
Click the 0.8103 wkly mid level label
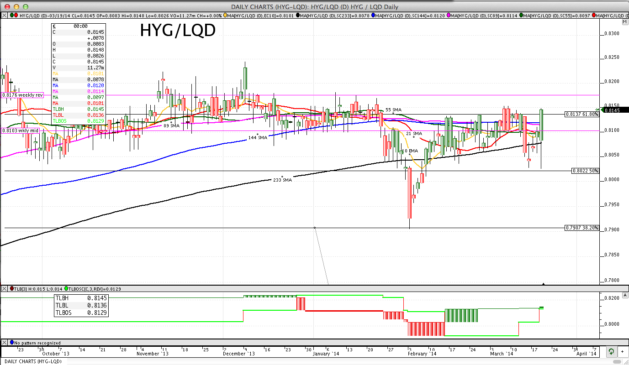(x=20, y=130)
